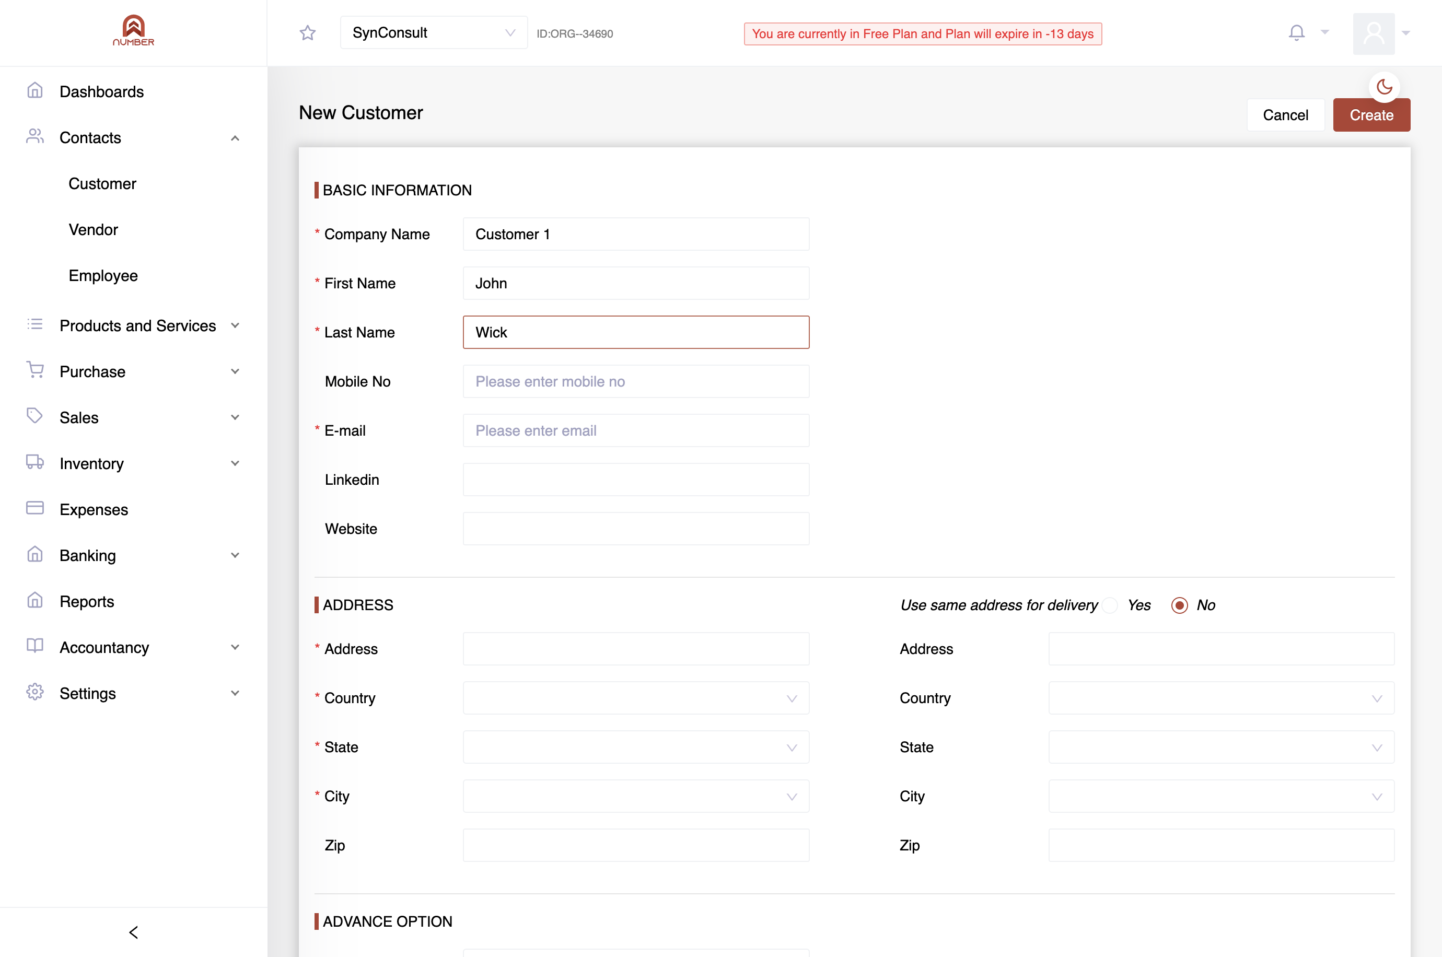This screenshot has height=957, width=1442.
Task: Expand the Inventory menu chevron
Action: (x=235, y=464)
